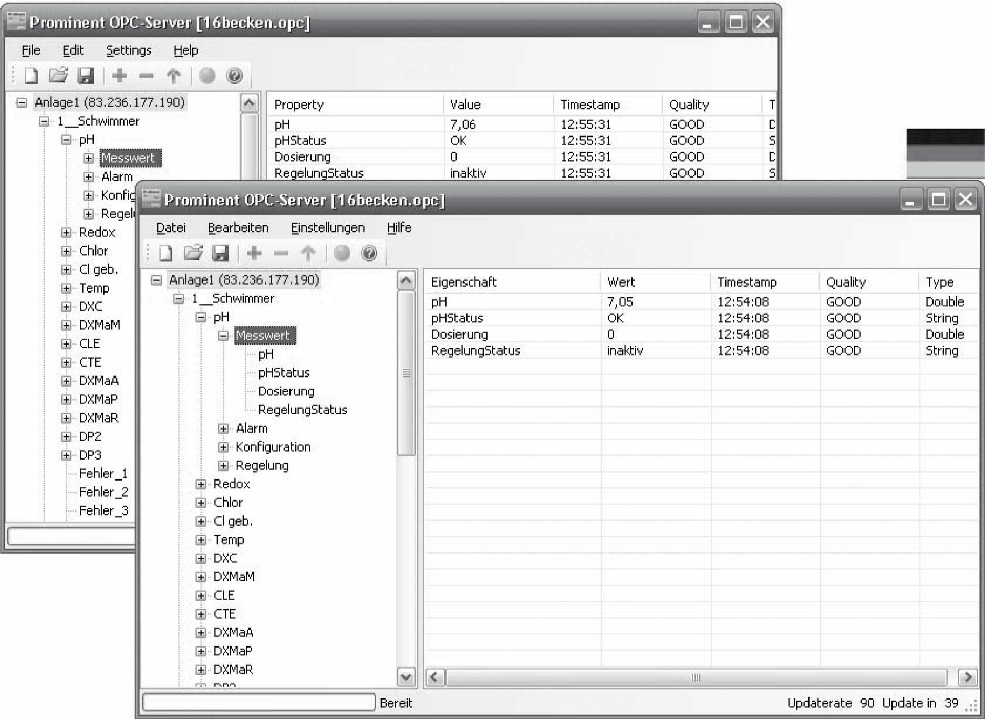This screenshot has width=985, height=720.
Task: Select Dosierung tree item under Messwert
Action: tap(286, 391)
